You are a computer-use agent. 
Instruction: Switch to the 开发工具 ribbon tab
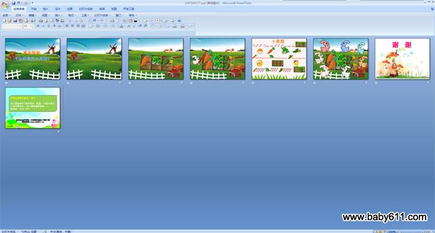pyautogui.click(x=129, y=9)
